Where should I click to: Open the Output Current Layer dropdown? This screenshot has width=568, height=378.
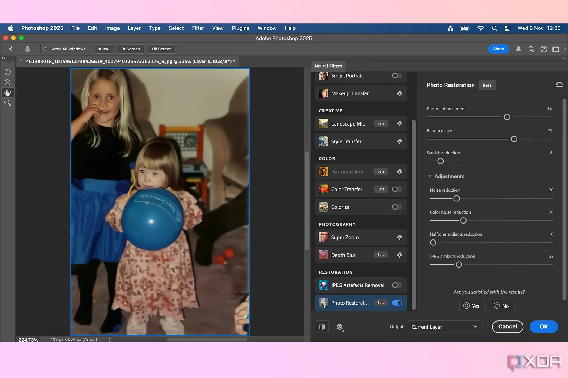click(x=444, y=327)
